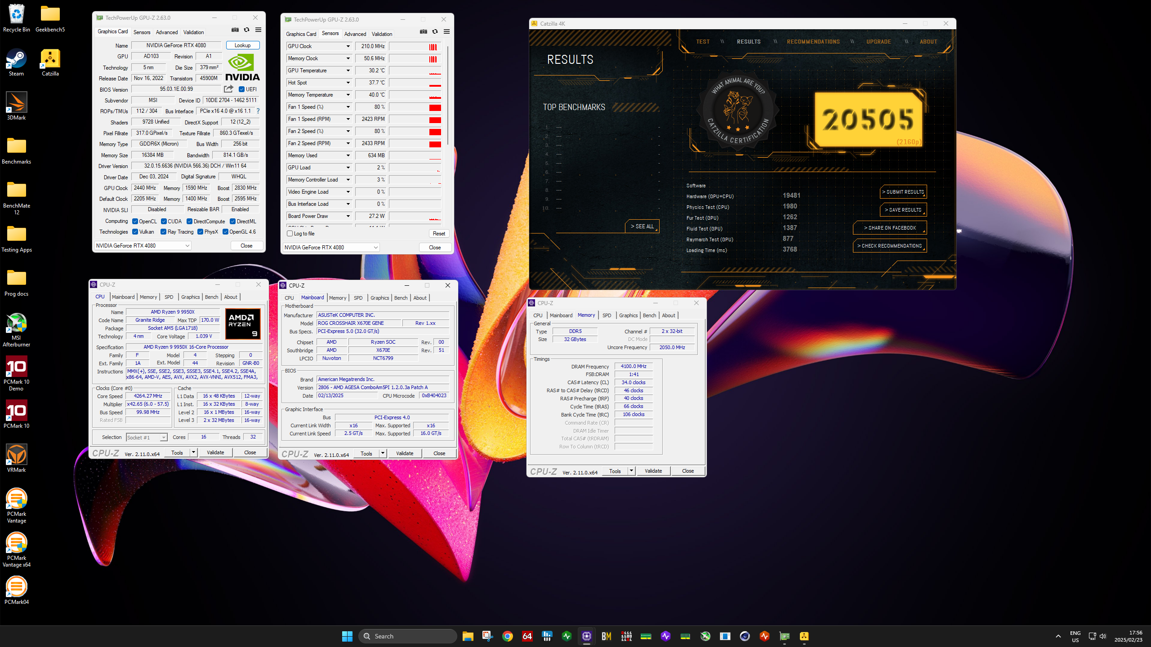Open the 3DMark desktop shortcut
The height and width of the screenshot is (647, 1151).
[17, 106]
